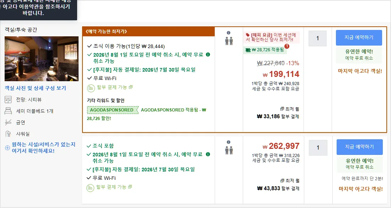Click 1박당 총 금액 ₩ 240,928 text
391x208 pixels.
coord(275,83)
